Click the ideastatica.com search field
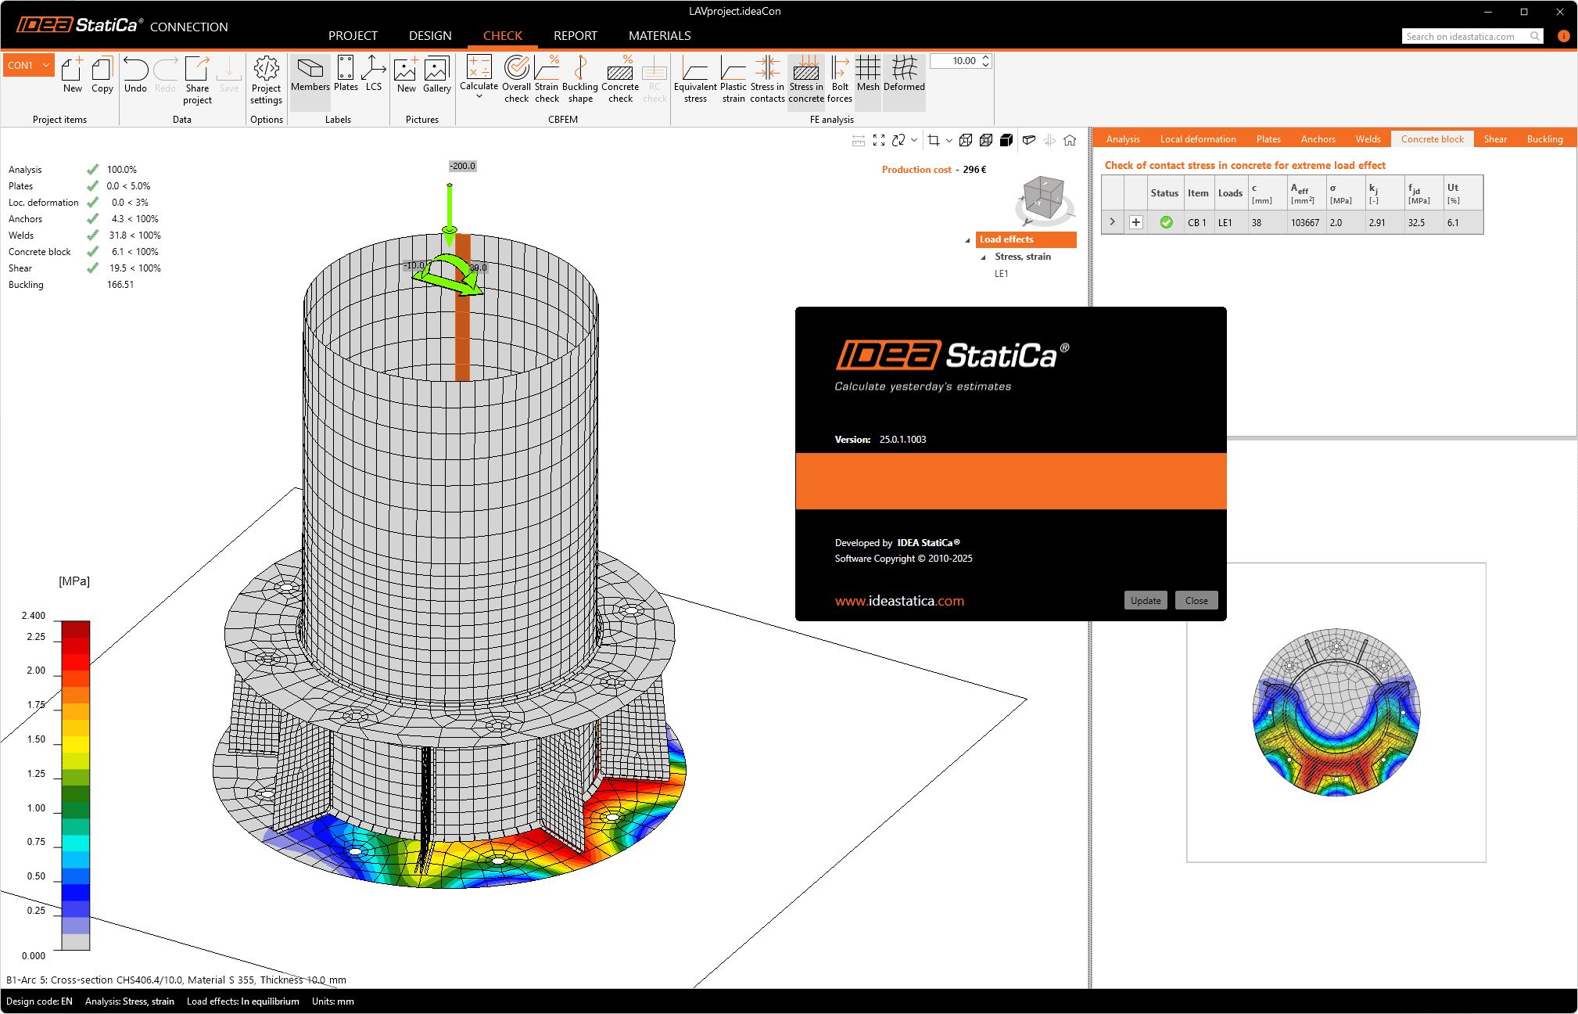The image size is (1578, 1014). [x=1466, y=36]
